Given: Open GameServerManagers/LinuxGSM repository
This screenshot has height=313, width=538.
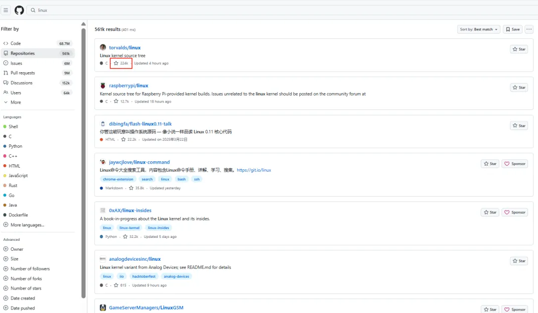Looking at the screenshot, I should tap(146, 308).
